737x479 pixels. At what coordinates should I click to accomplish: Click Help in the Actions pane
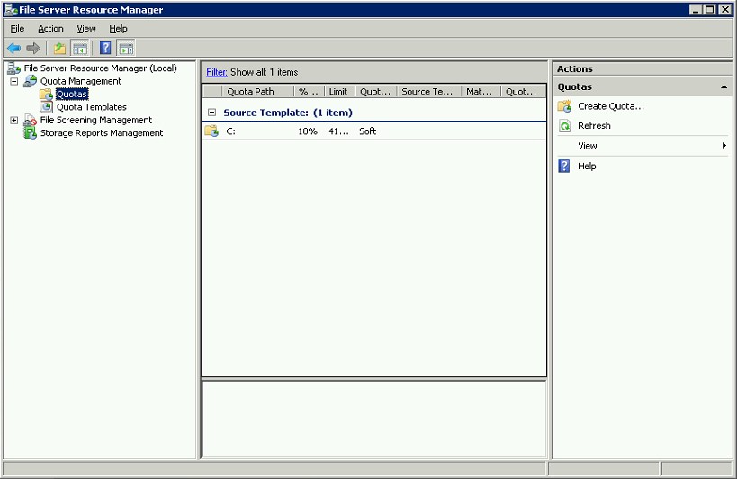(587, 166)
